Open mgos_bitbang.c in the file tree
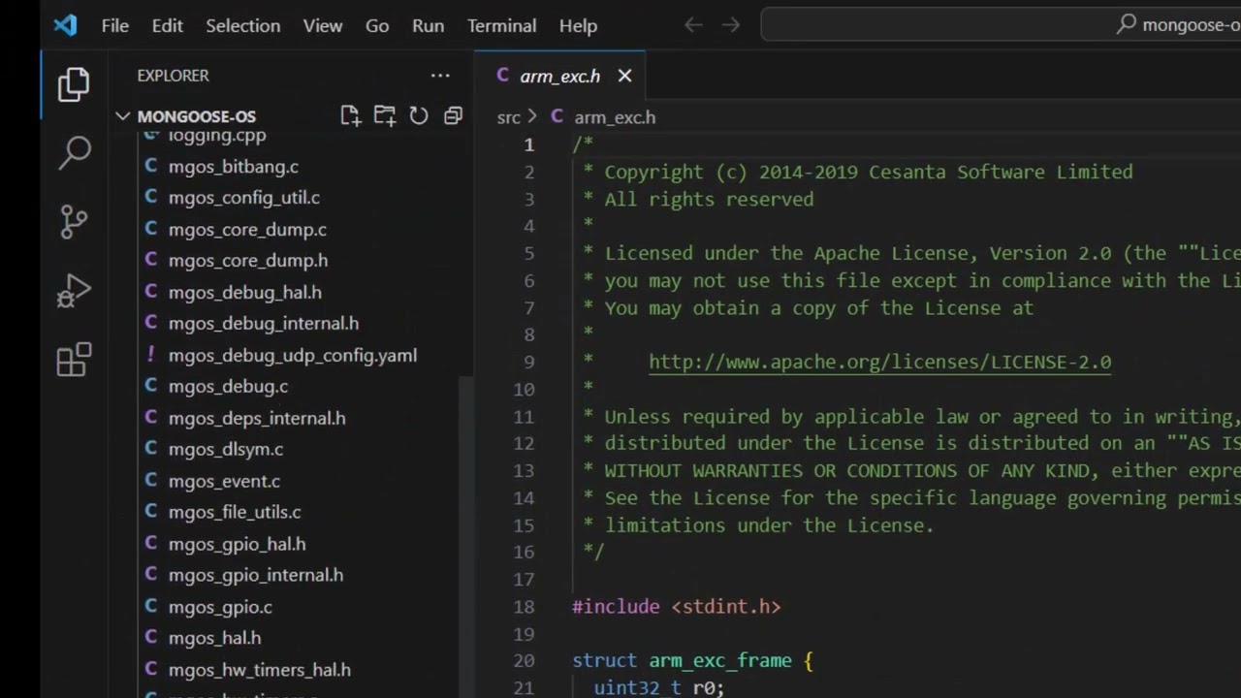1241x698 pixels. coord(234,167)
